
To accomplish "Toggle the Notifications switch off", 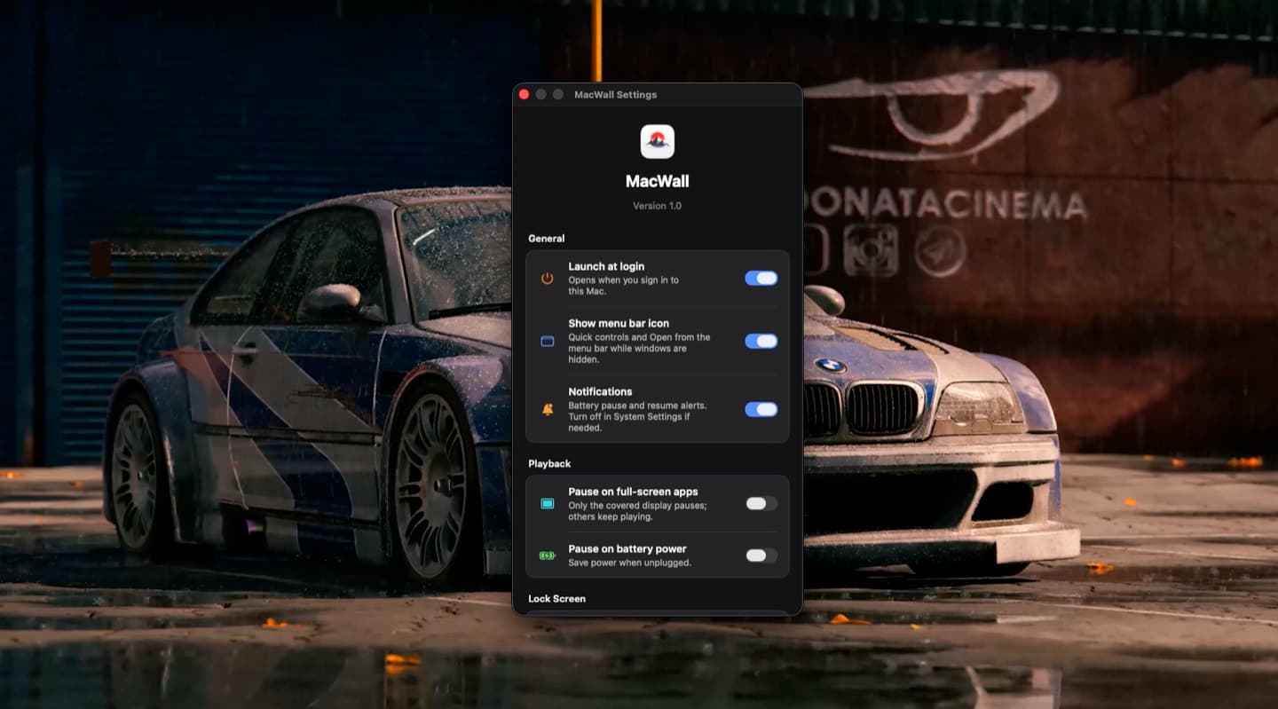I will [x=761, y=409].
